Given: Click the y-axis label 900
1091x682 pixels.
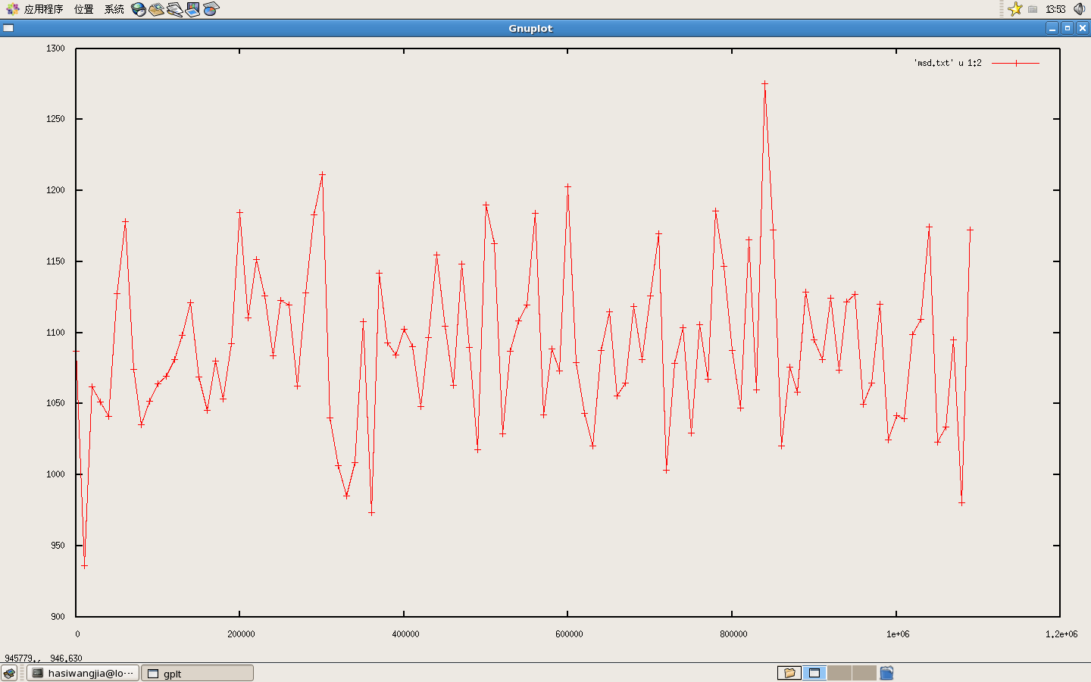Looking at the screenshot, I should tap(58, 616).
